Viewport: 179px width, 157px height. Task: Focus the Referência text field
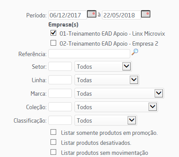[x=89, y=54]
